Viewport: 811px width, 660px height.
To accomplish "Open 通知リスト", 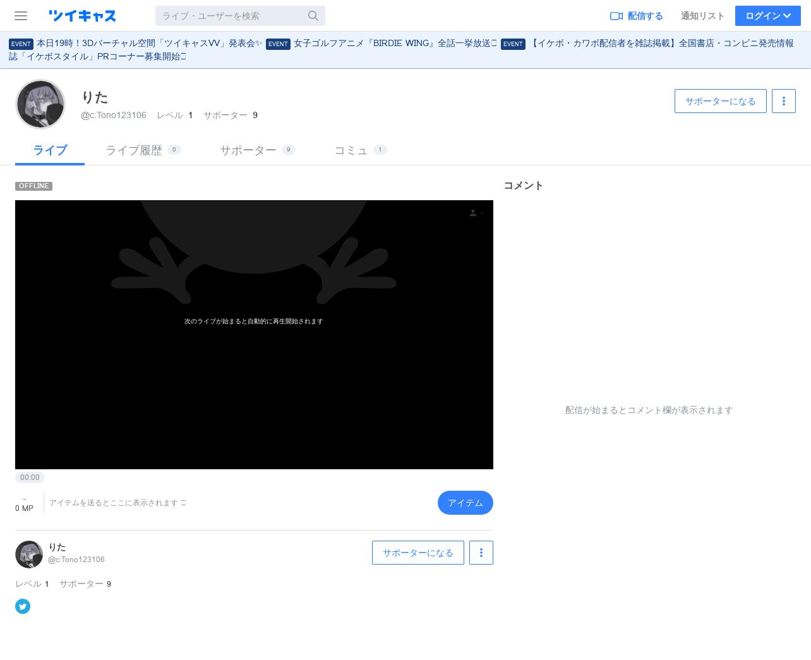I will [702, 16].
